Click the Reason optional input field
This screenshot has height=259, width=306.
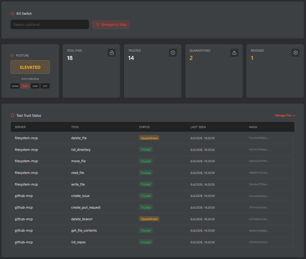tap(49, 24)
